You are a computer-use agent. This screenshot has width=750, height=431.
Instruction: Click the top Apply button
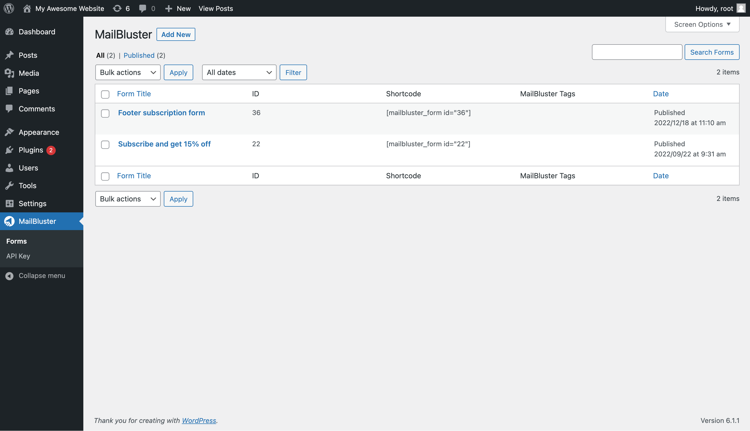[x=178, y=72]
